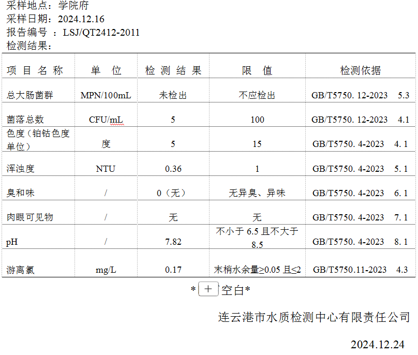
Task: Click the plus button beside 空白
Action: coord(208,289)
